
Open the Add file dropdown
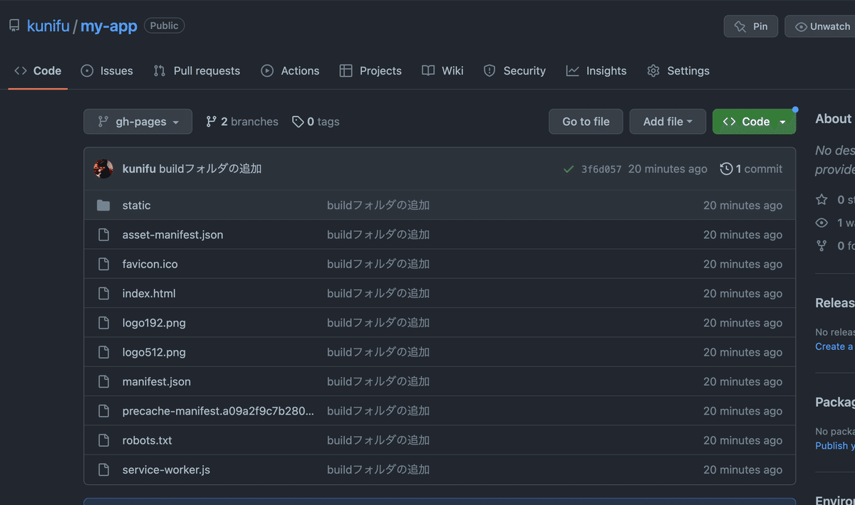click(668, 121)
